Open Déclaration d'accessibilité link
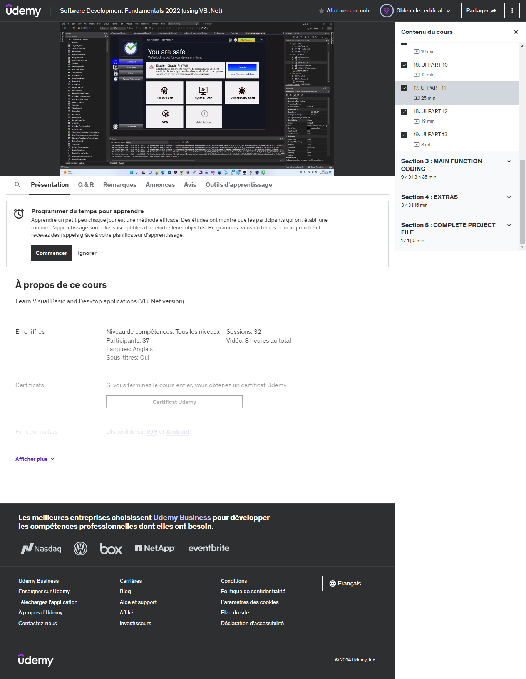Screen dimensions: 526x679 [252, 623]
